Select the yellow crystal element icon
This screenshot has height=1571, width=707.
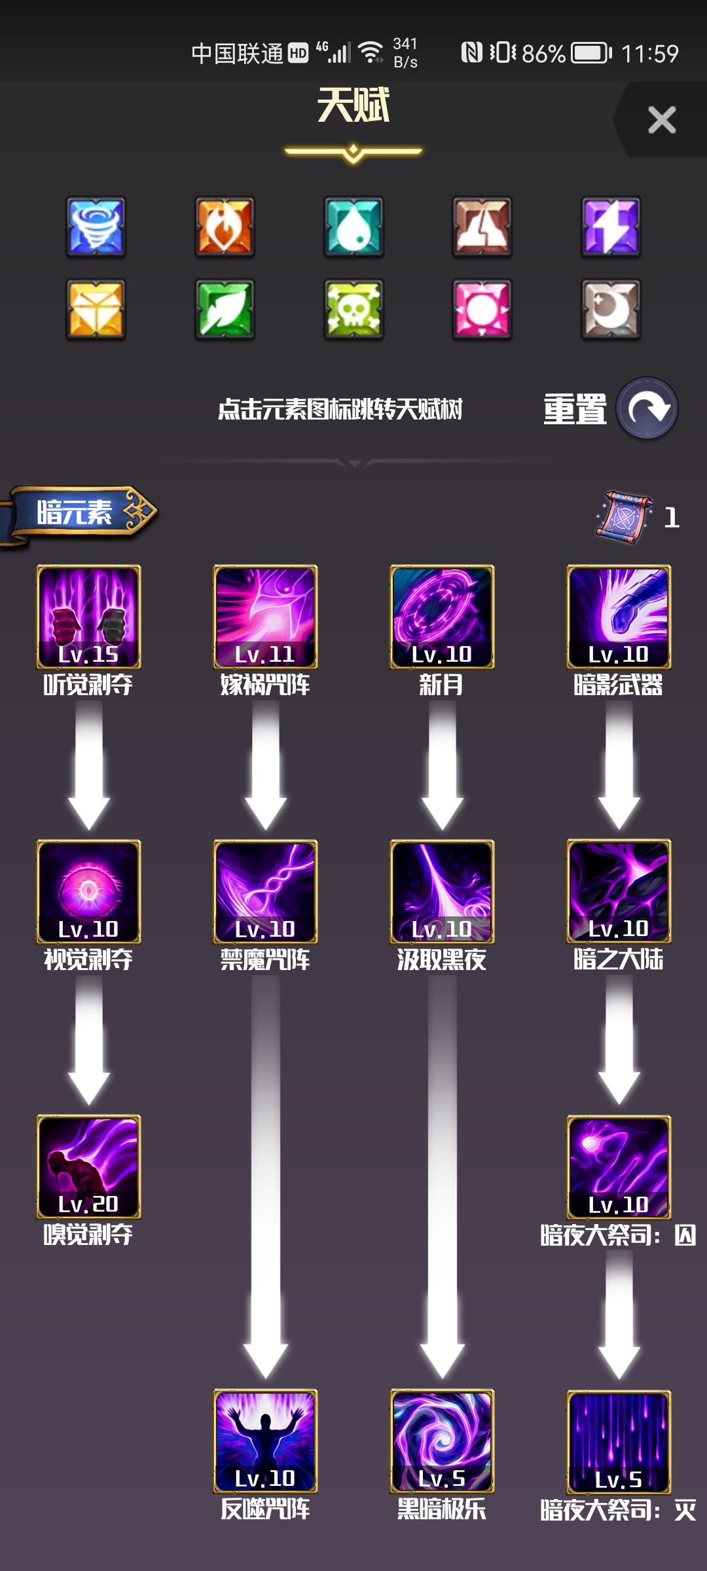point(96,310)
